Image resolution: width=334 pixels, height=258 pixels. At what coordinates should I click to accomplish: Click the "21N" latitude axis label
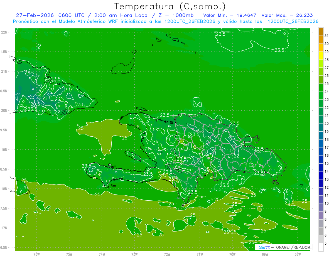(x=4, y=71)
